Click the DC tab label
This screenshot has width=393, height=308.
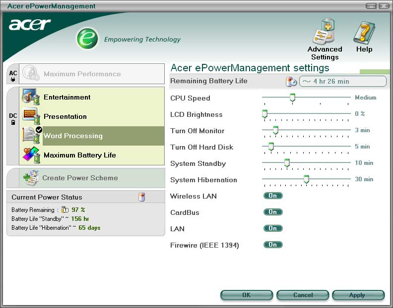tap(13, 115)
